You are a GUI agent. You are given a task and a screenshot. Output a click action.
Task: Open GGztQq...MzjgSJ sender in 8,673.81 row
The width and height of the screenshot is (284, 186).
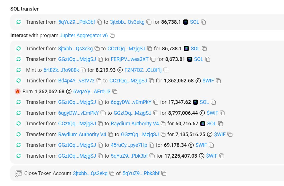(77, 60)
